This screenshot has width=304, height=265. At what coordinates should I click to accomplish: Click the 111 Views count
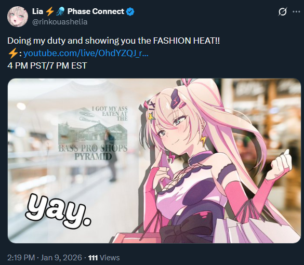pos(104,258)
